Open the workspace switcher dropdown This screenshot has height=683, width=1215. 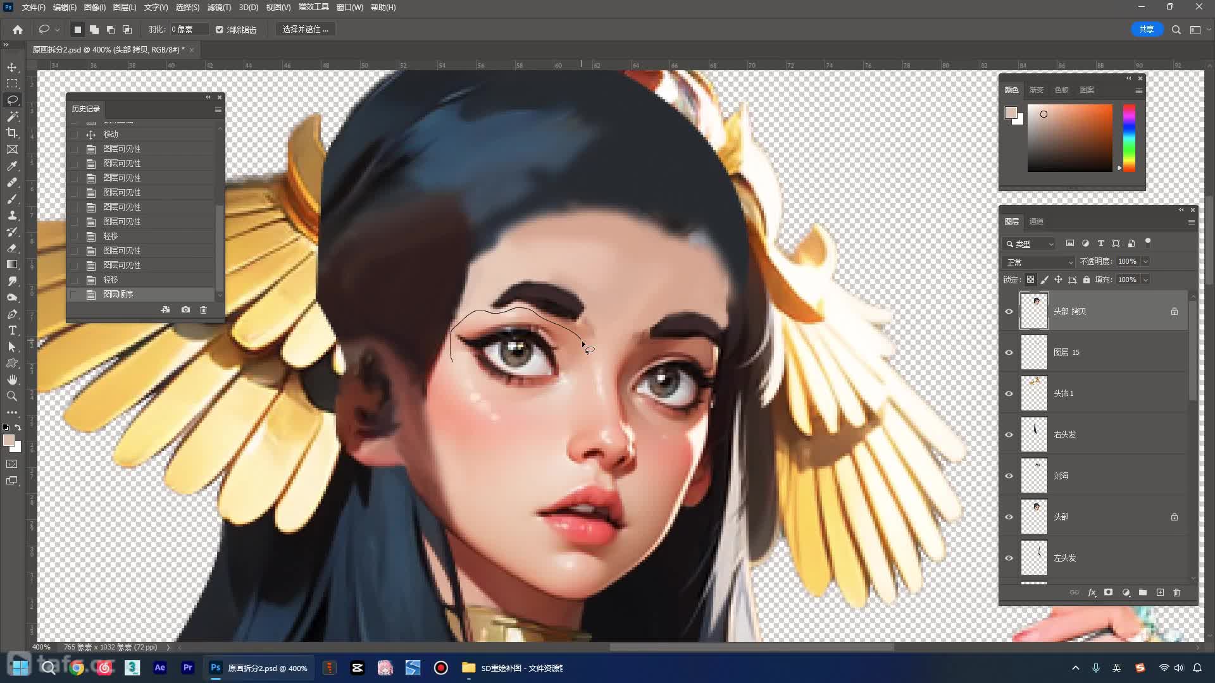coord(1198,30)
